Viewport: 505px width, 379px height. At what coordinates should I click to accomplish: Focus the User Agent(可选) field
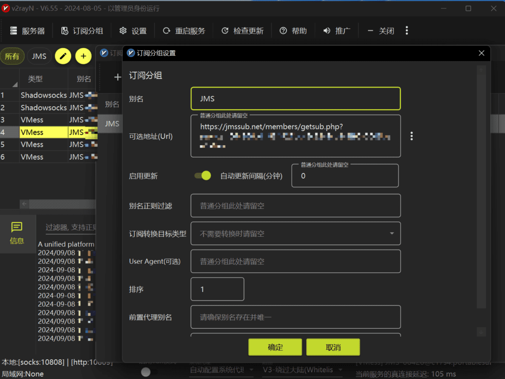(296, 261)
